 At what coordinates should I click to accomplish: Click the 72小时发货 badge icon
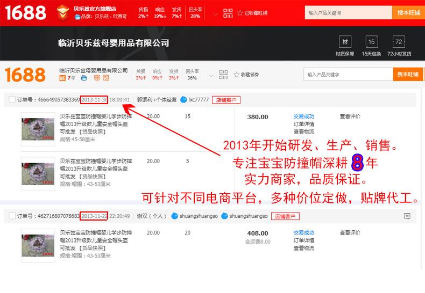[x=399, y=42]
